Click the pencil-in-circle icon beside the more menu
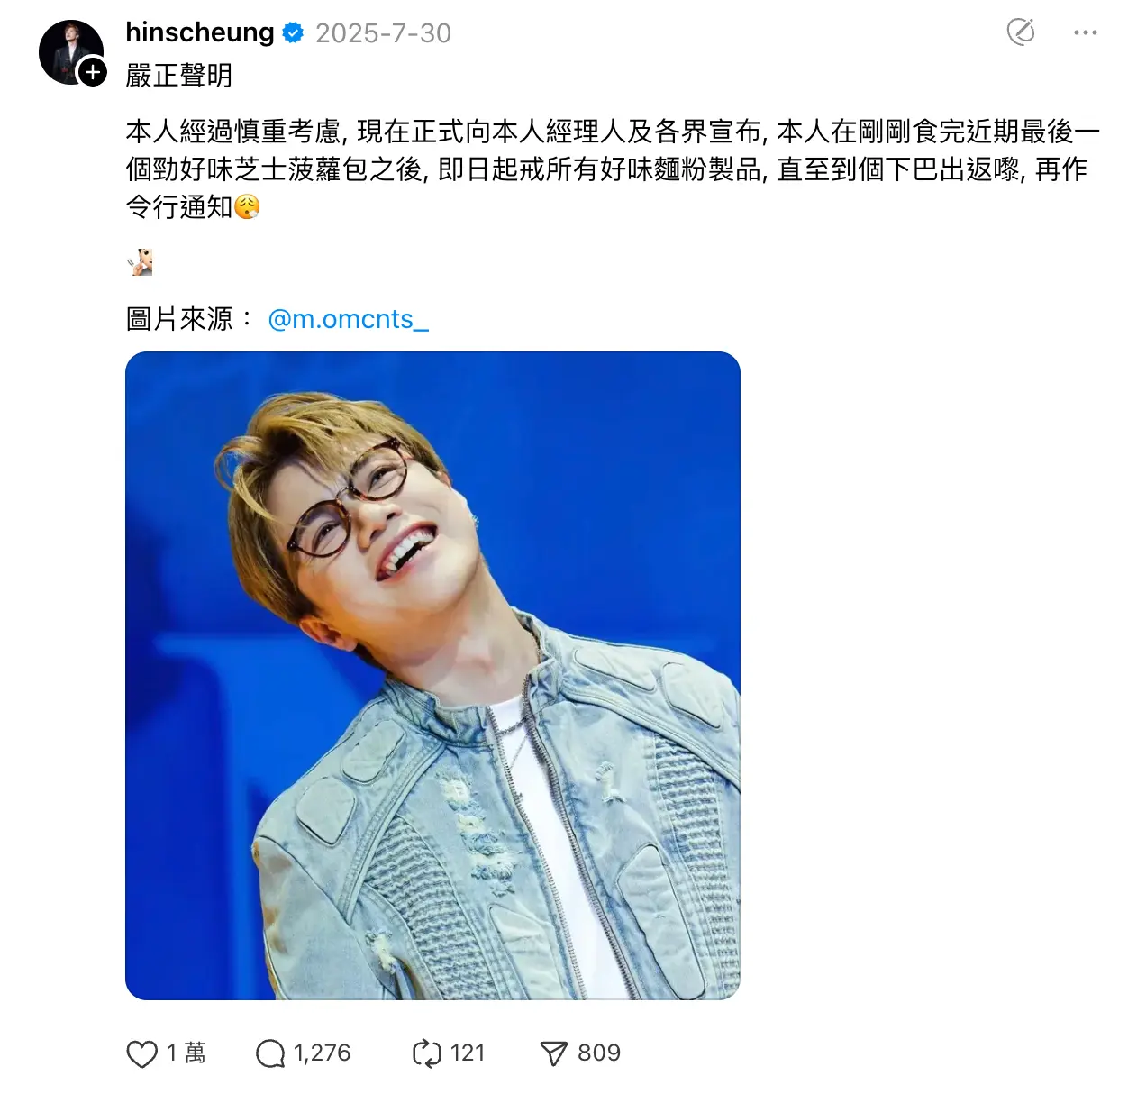The height and width of the screenshot is (1094, 1137). point(1021,32)
